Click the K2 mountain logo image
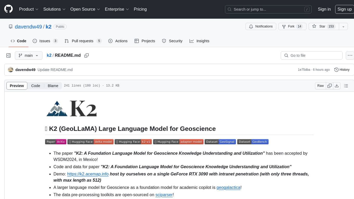The image size is (354, 199). (x=71, y=108)
